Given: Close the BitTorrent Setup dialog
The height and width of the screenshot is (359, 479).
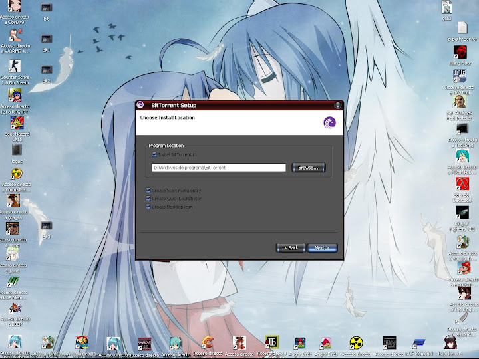Looking at the screenshot, I should [337, 105].
